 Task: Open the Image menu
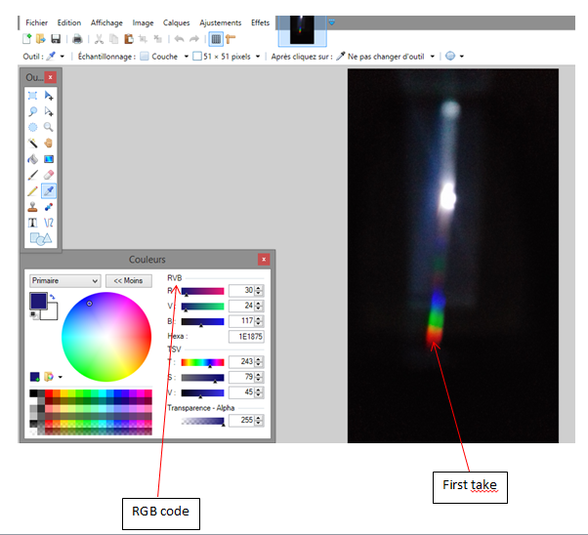click(143, 22)
